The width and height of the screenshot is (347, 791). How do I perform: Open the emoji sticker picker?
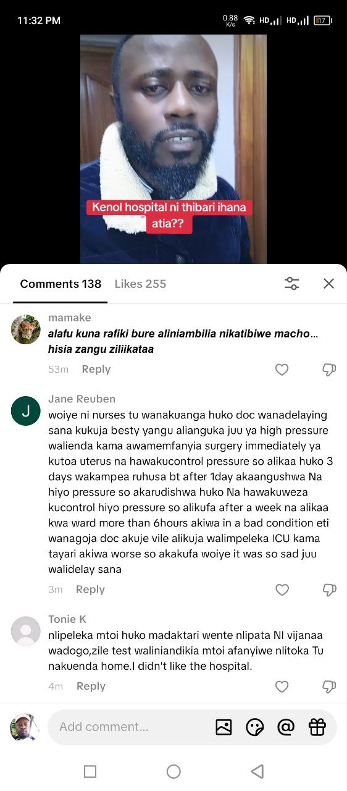pos(254,727)
